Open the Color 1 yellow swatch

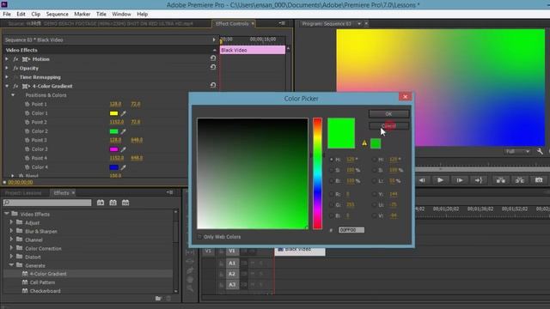coord(113,113)
